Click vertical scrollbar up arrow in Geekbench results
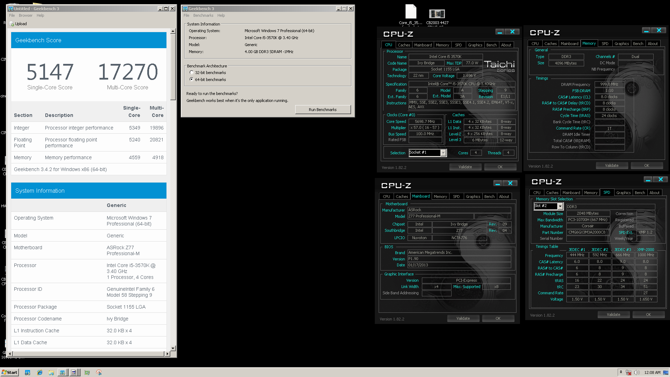Screen dimensions: 670x377 pyautogui.click(x=173, y=31)
